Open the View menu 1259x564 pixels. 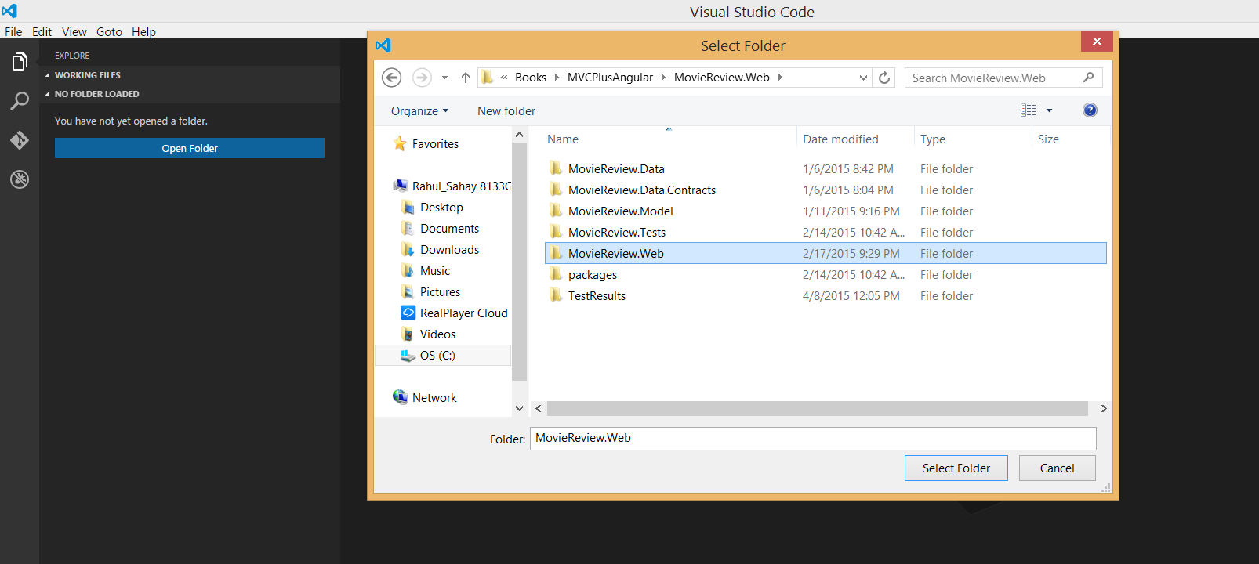tap(74, 31)
